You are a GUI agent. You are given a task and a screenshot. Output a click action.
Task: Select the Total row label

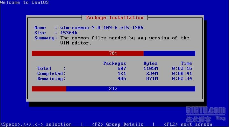(44, 69)
